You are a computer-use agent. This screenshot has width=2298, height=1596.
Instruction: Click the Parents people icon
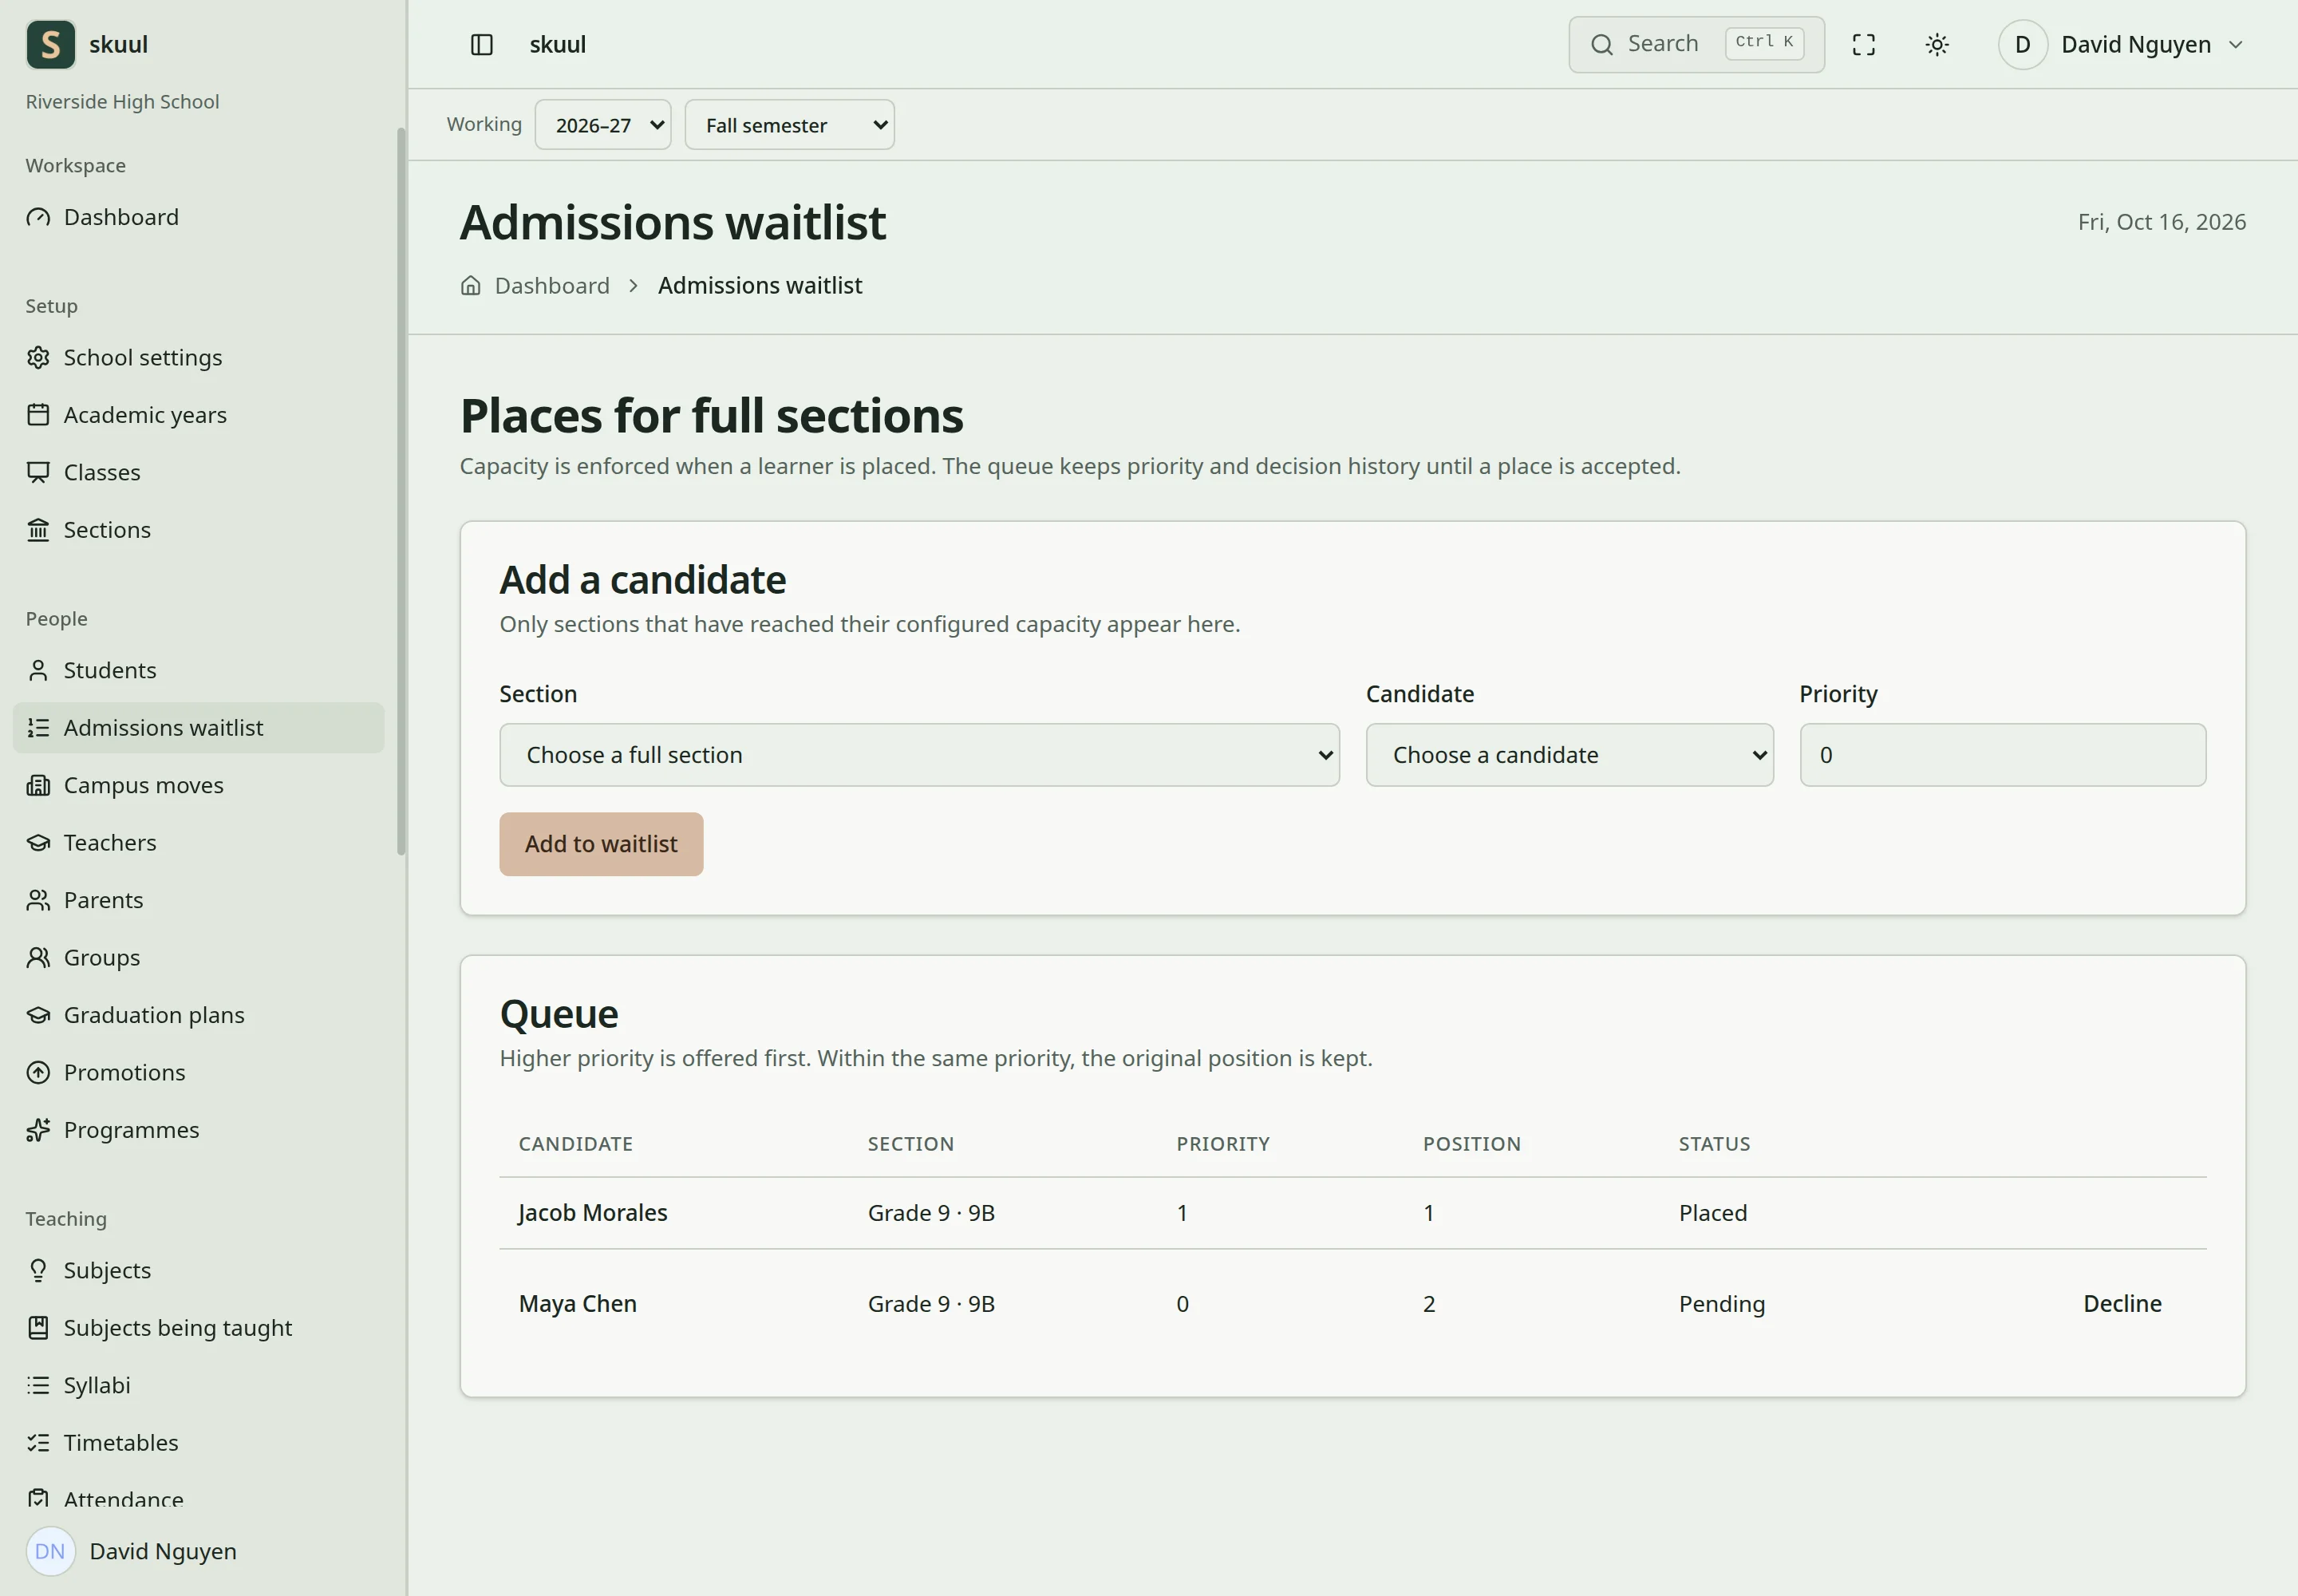(38, 900)
